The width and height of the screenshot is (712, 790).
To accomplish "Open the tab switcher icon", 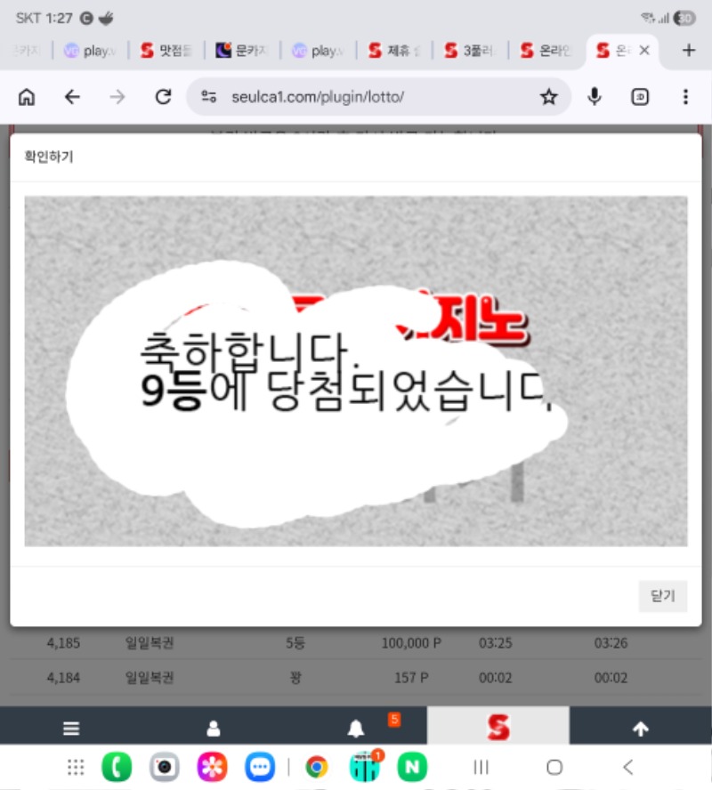I will tap(640, 97).
